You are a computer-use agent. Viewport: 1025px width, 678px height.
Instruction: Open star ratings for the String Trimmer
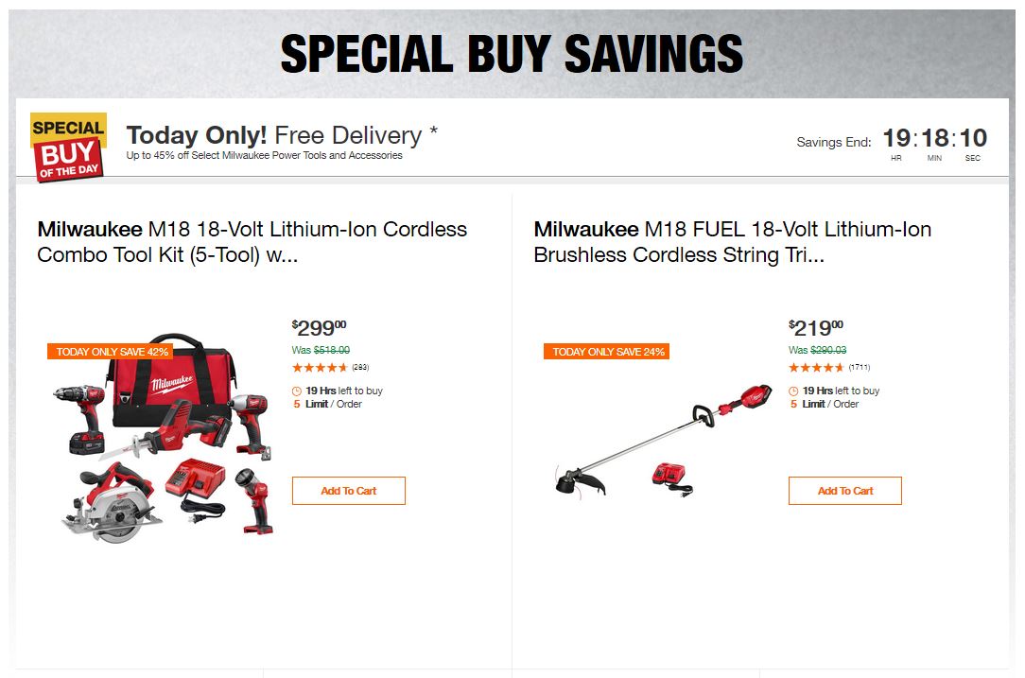(817, 368)
